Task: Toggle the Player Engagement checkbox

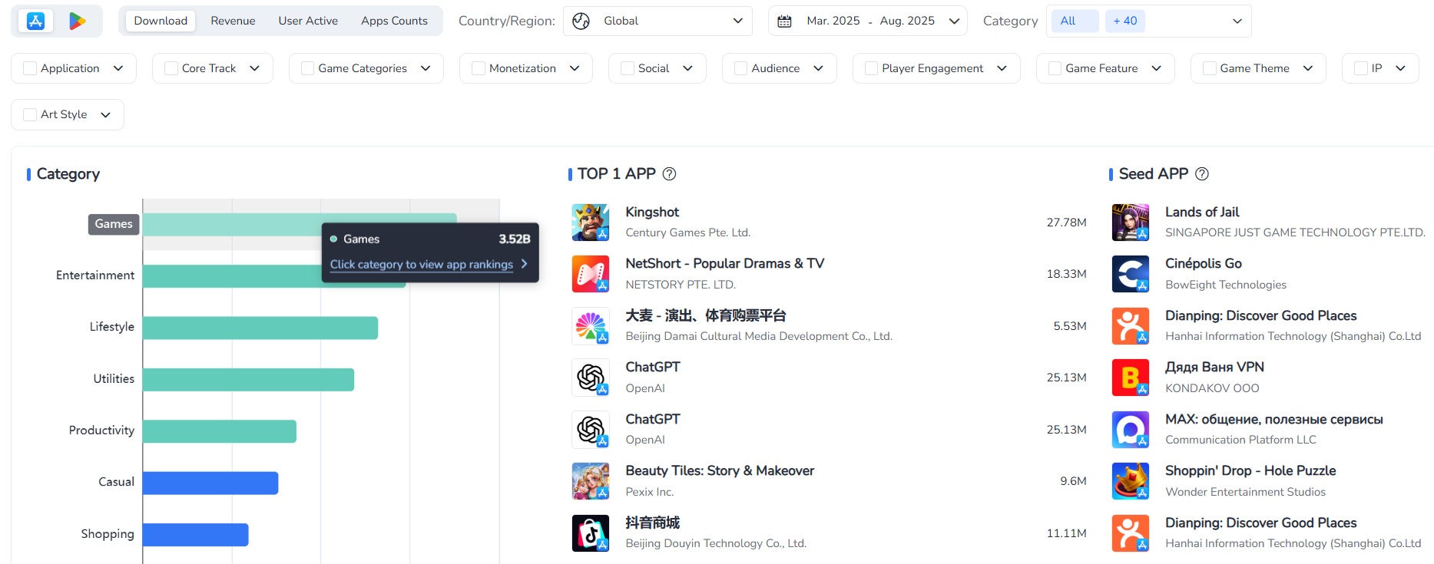Action: point(872,68)
